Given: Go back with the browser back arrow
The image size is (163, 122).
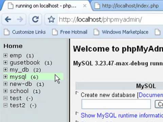Looking at the screenshot, I should (8, 19).
